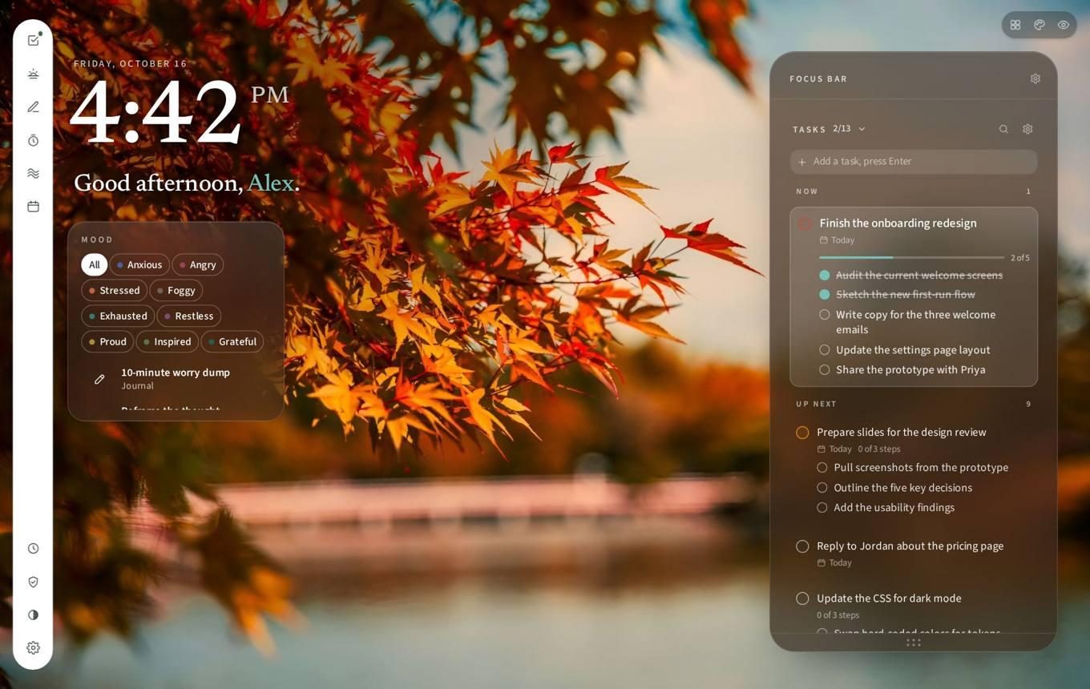Open the tasks checklist icon in sidebar
The width and height of the screenshot is (1090, 689).
point(33,40)
